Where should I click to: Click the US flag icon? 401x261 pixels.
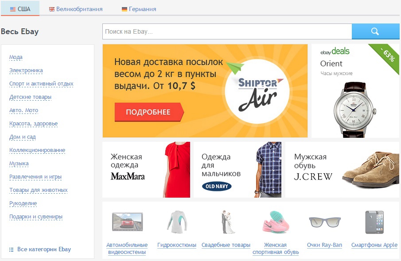pyautogui.click(x=13, y=9)
